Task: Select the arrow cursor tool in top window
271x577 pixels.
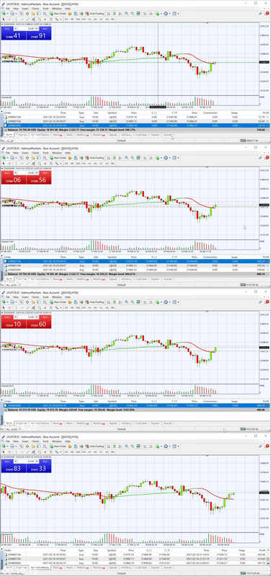Action: click(4, 19)
